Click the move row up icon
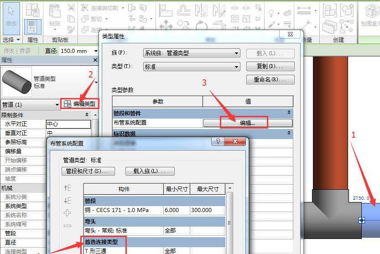Screen dimensions: 380x254 coord(68,188)
